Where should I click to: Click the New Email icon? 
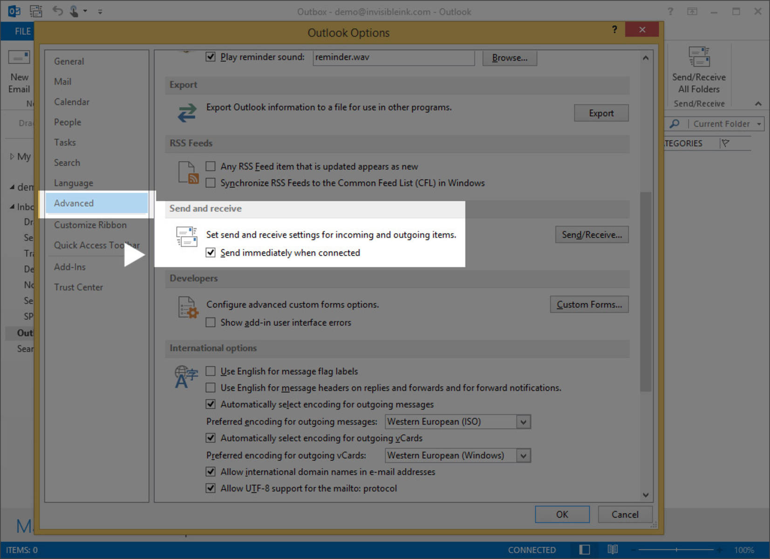point(19,58)
